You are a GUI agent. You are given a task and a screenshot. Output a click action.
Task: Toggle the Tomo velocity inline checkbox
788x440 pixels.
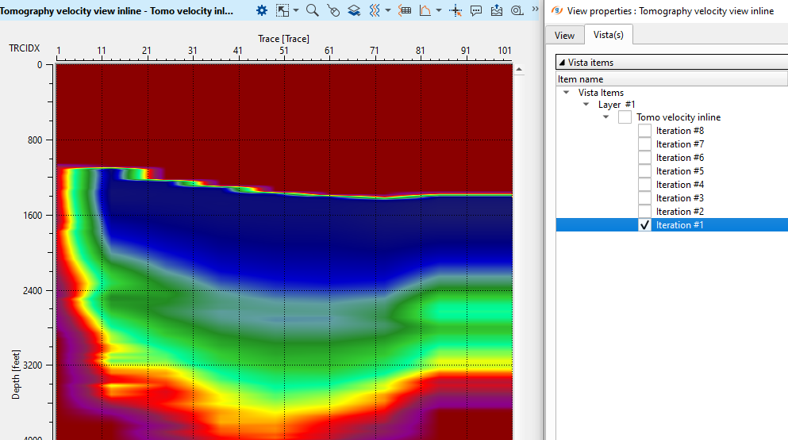(625, 117)
